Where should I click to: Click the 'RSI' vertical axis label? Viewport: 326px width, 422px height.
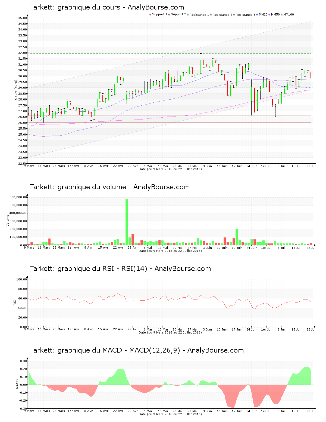[x=15, y=302]
